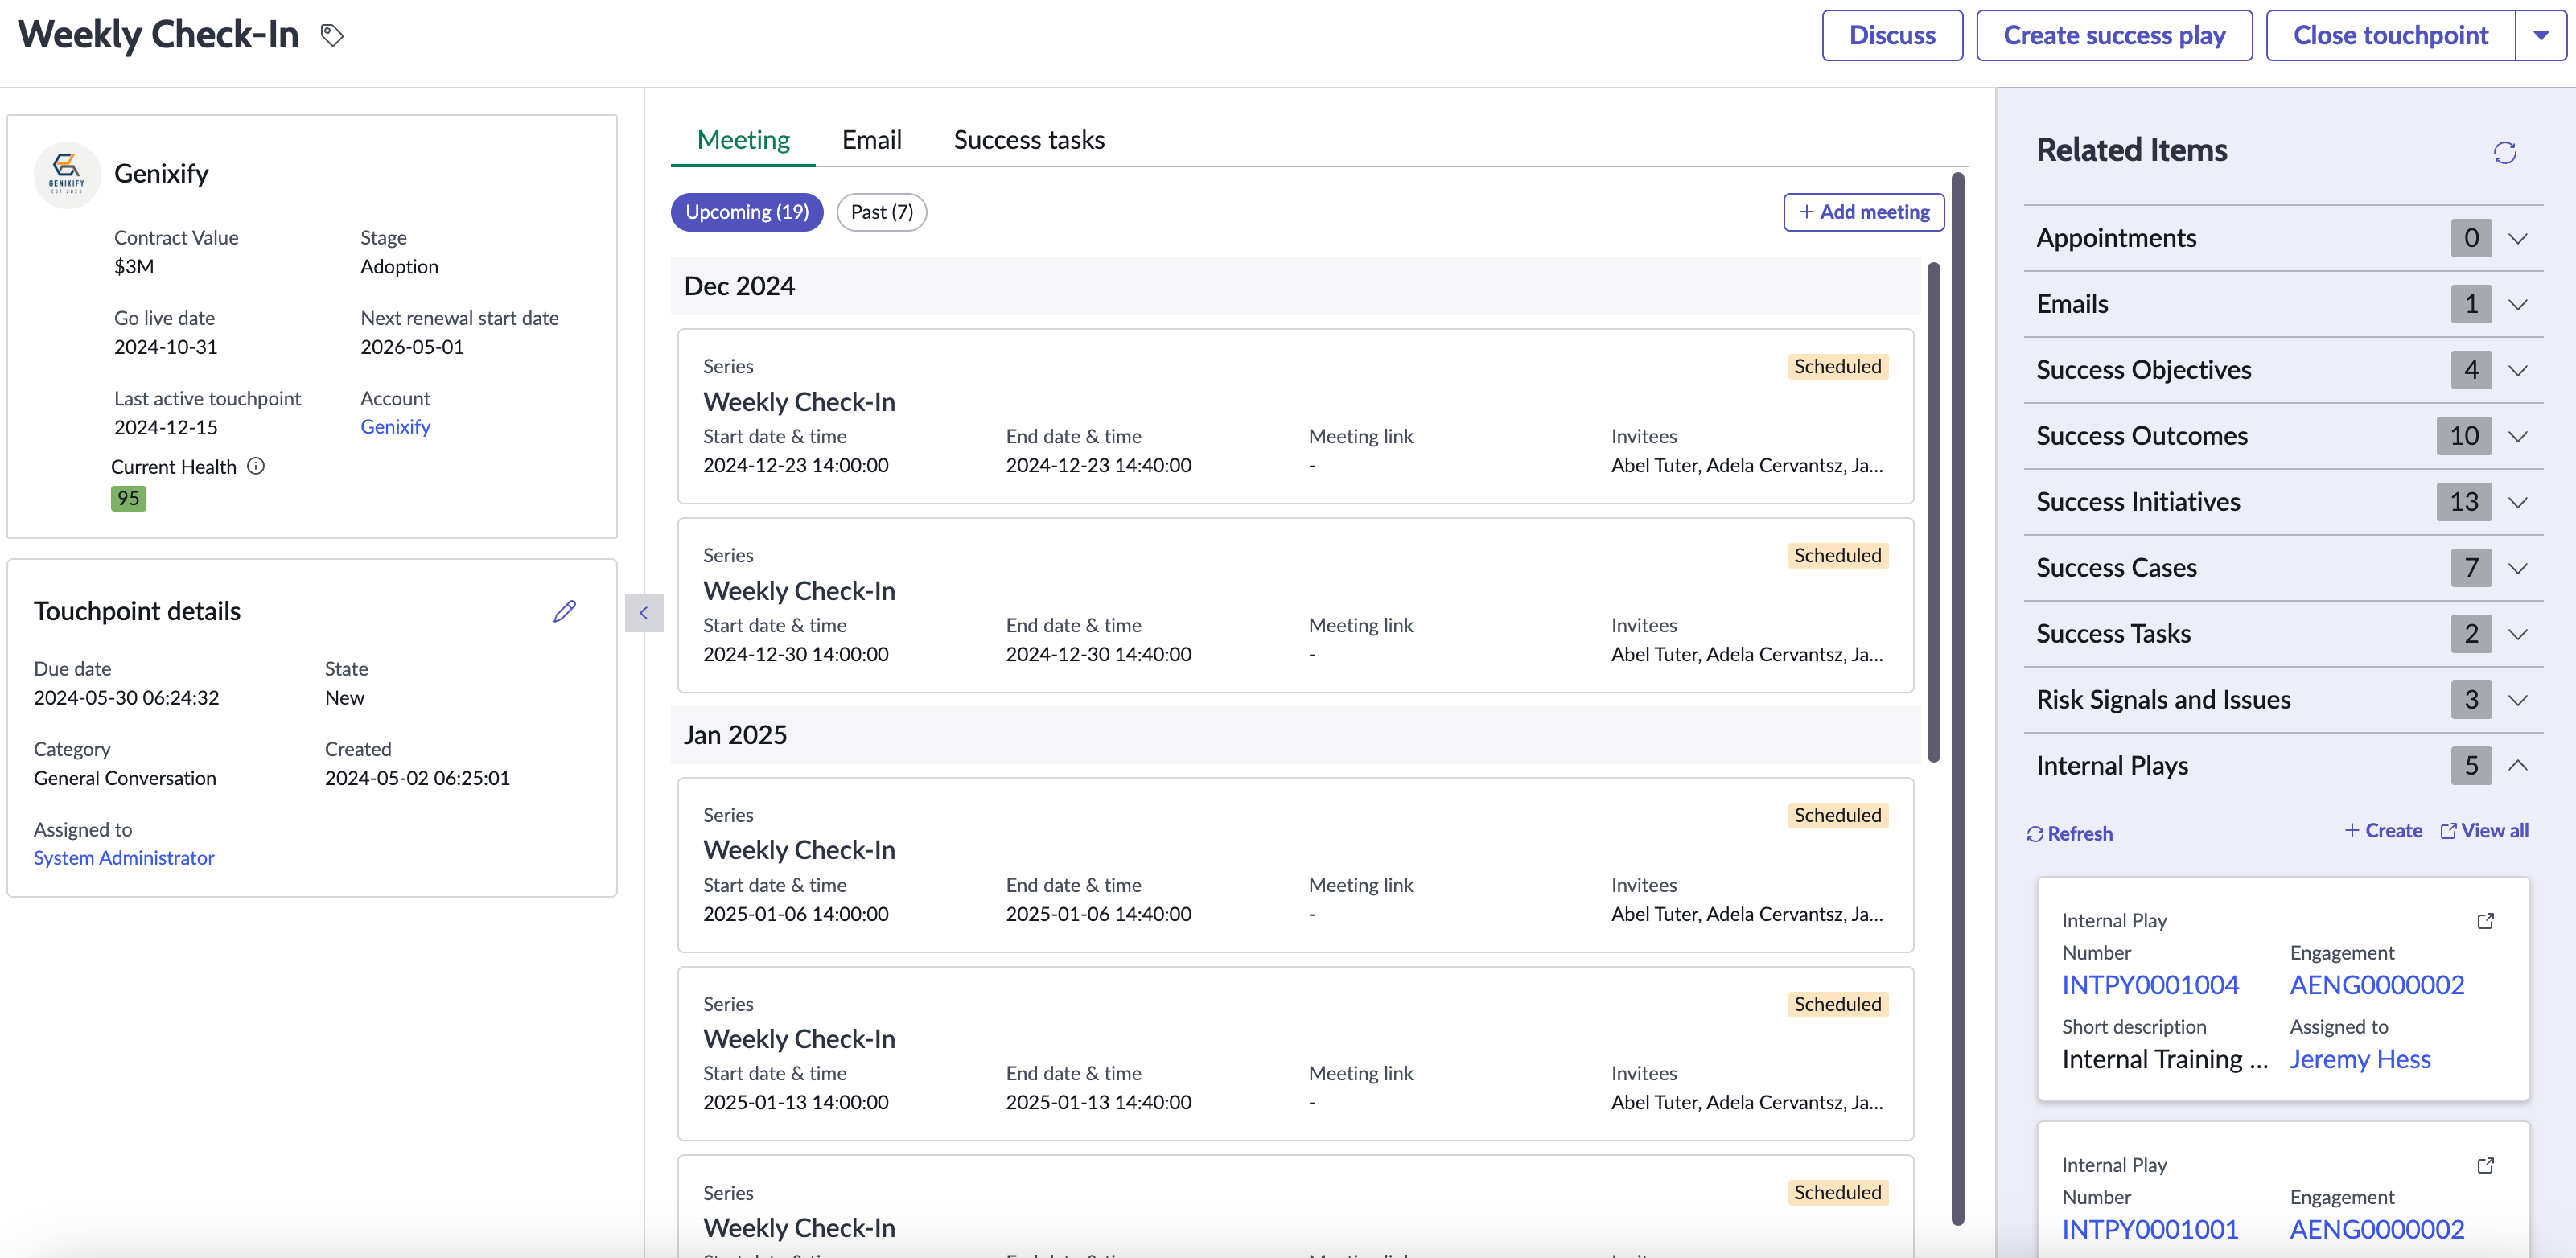The image size is (2576, 1258).
Task: Click the Create success play button
Action: 2114,36
